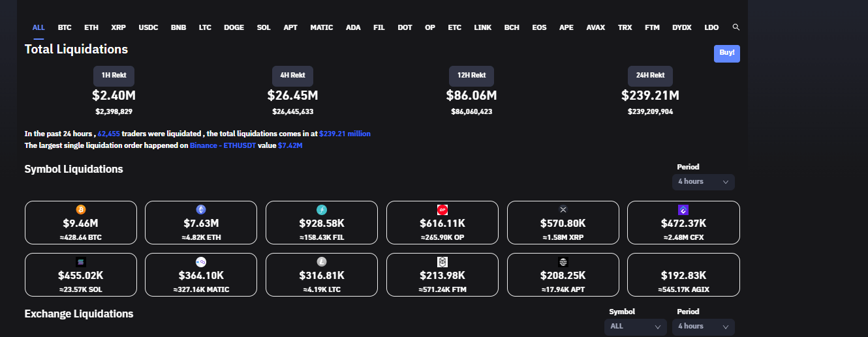
Task: Open Symbol Liquidations period dropdown
Action: 704,182
